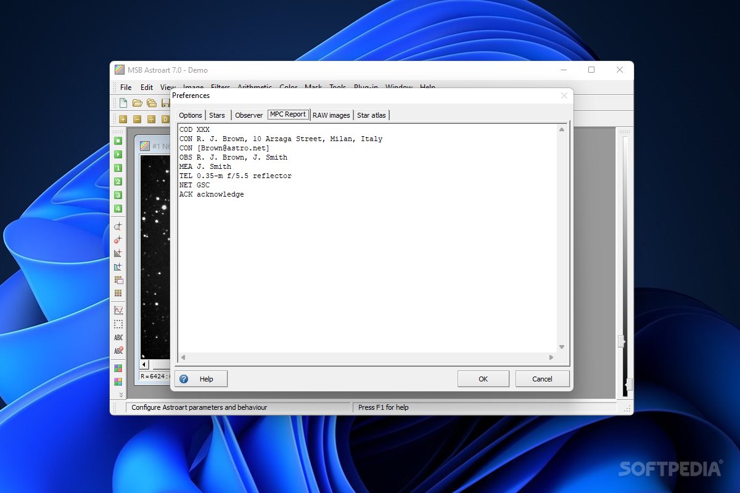Switch to the Star atlas tab
Viewport: 740px width, 493px height.
[371, 115]
